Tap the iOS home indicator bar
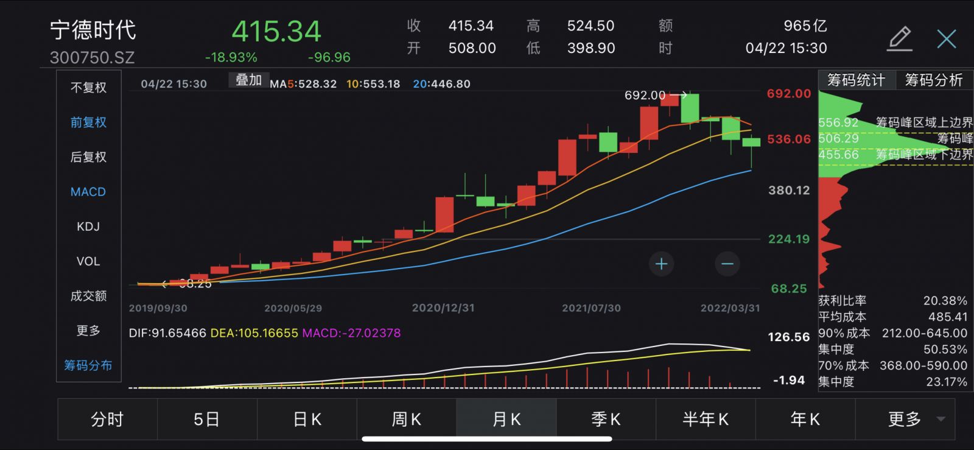 486,439
